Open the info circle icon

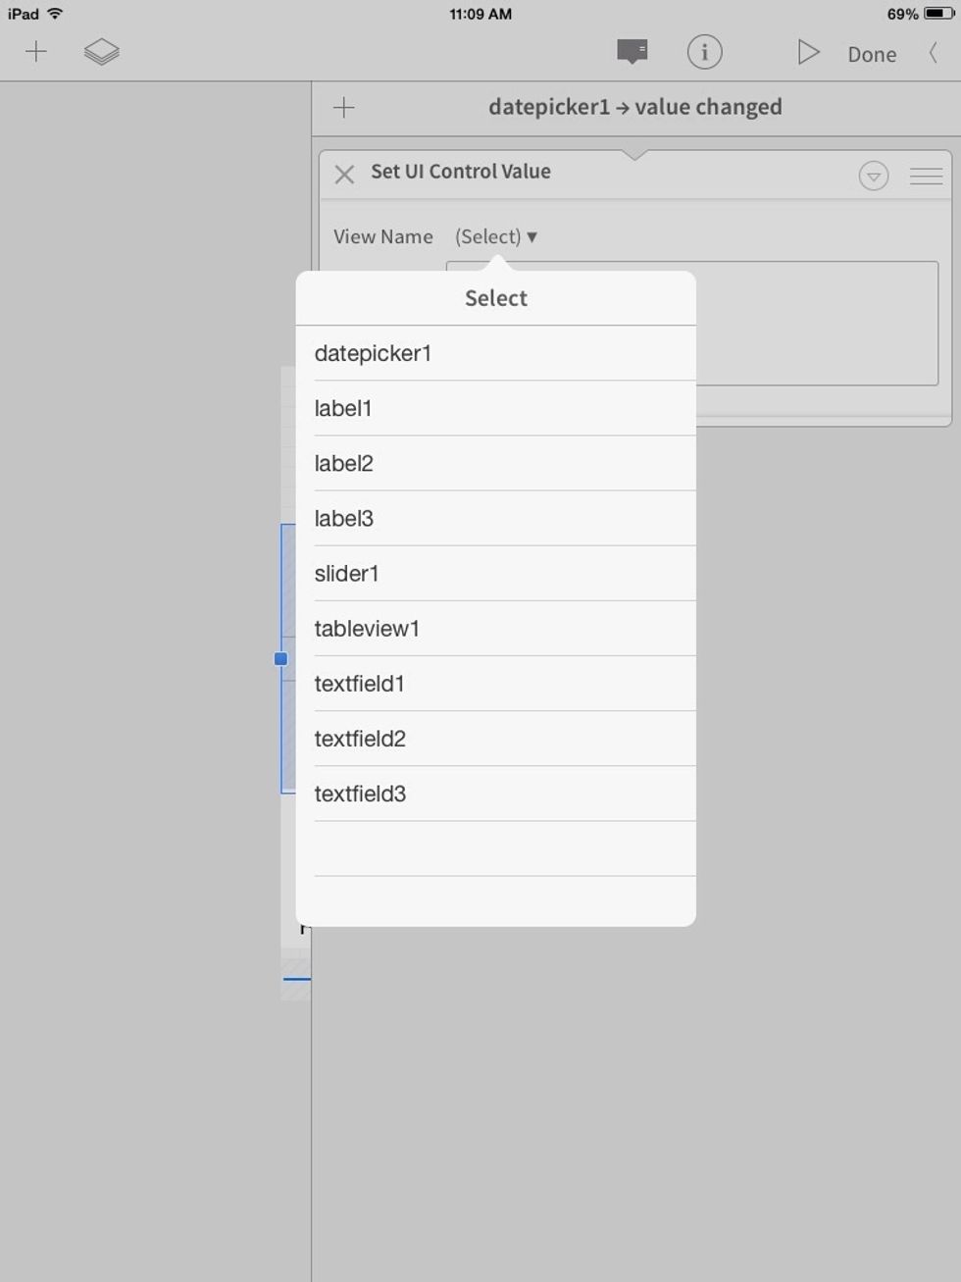point(705,52)
